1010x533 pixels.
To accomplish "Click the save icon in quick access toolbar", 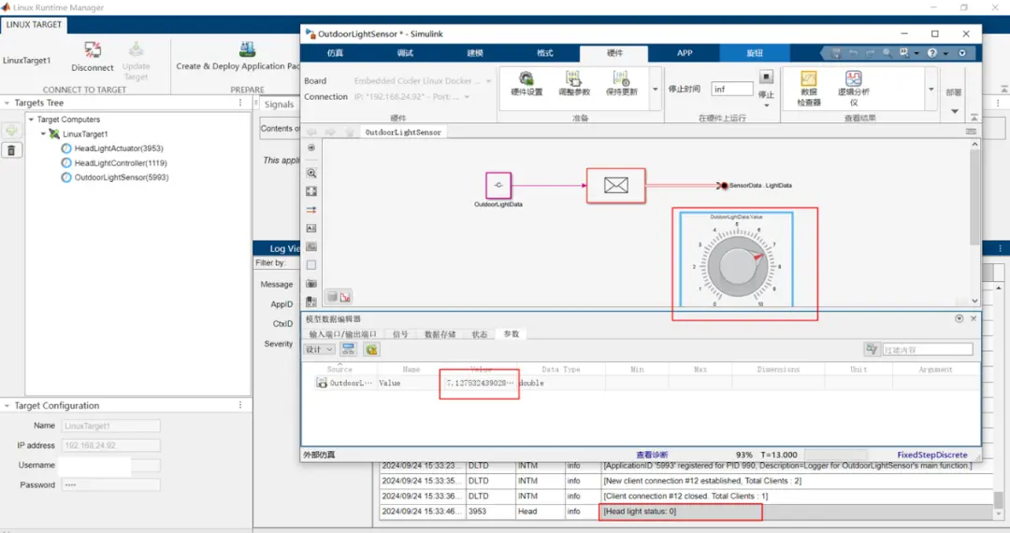I will coord(836,52).
